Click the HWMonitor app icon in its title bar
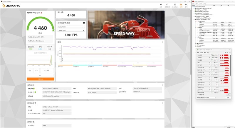Image resolution: width=235 pixels, height=128 pixels. (x=193, y=1)
